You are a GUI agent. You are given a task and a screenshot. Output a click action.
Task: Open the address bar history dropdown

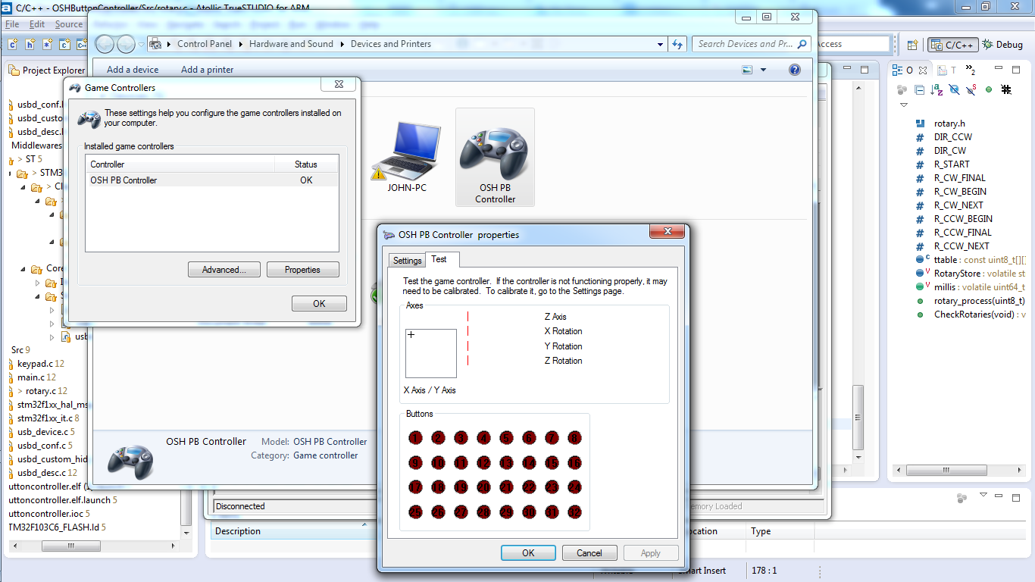tap(661, 45)
